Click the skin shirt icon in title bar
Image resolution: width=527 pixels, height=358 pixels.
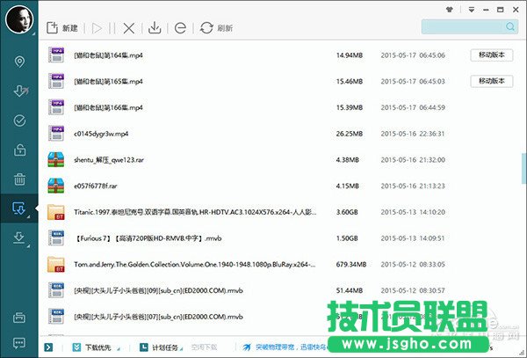[x=450, y=10]
